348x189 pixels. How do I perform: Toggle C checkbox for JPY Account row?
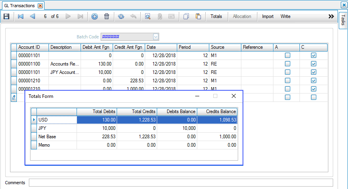[314, 72]
